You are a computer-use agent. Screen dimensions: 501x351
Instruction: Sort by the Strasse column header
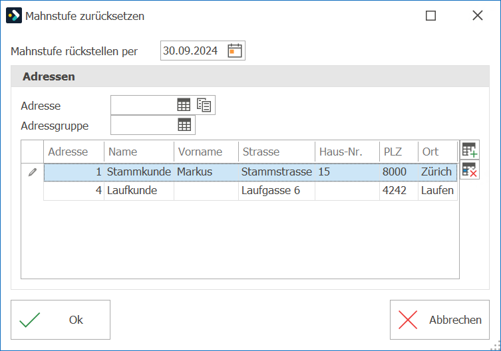click(277, 152)
